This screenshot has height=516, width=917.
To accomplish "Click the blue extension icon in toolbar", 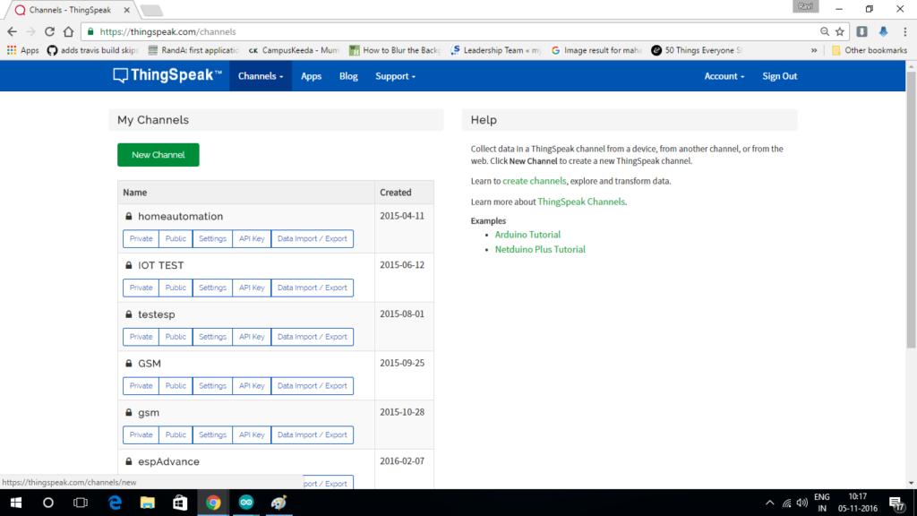I will [883, 31].
